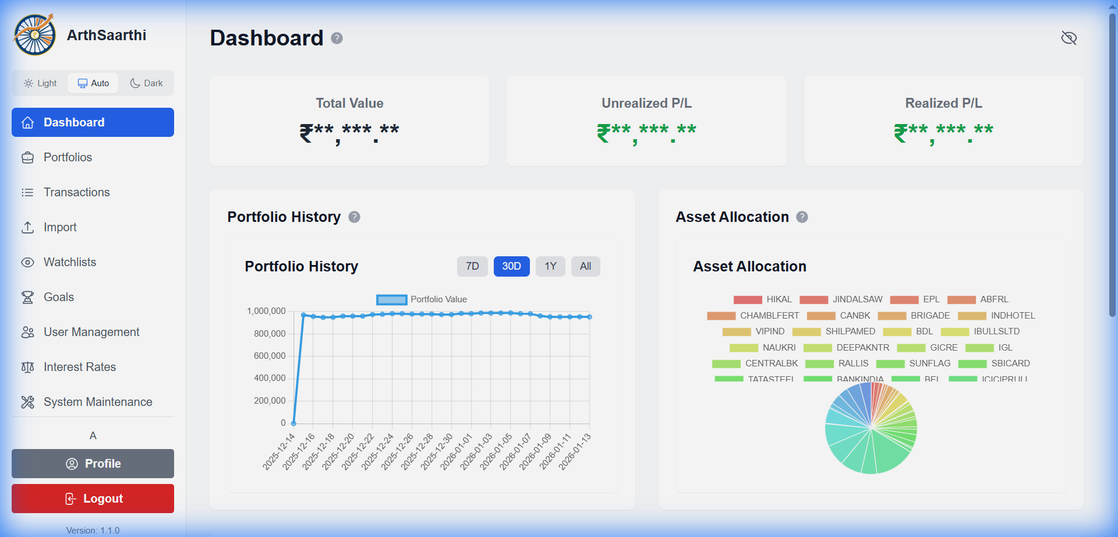The width and height of the screenshot is (1118, 537).
Task: Enable Light theme mode
Action: [x=40, y=83]
